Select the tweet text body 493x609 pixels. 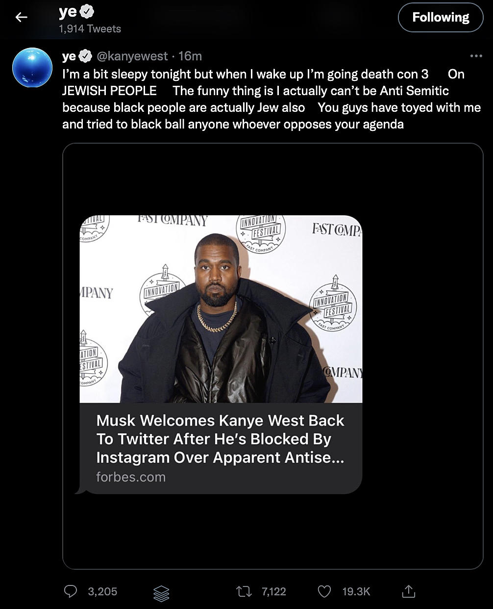click(x=271, y=99)
